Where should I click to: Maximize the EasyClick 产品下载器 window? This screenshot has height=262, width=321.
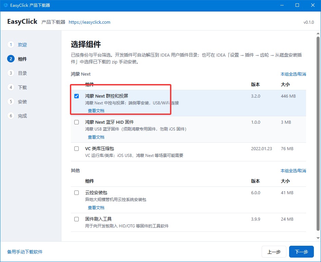tap(297, 5)
